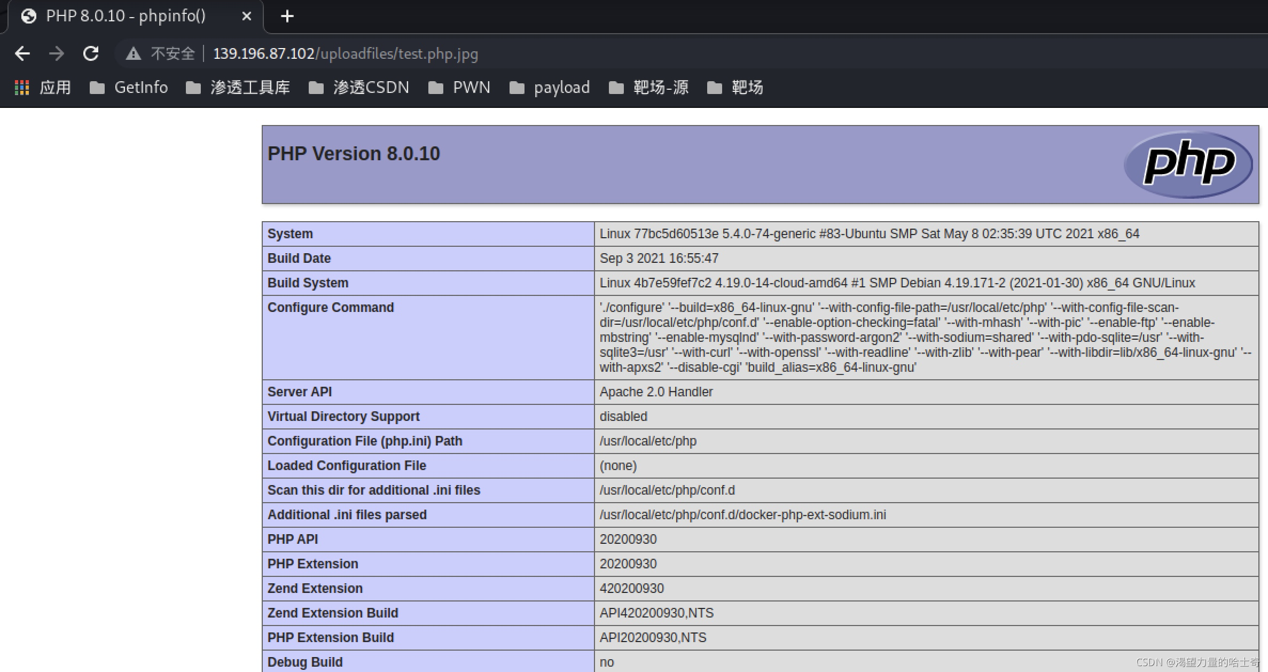The width and height of the screenshot is (1268, 672).
Task: Click the Configure Command label
Action: point(331,308)
